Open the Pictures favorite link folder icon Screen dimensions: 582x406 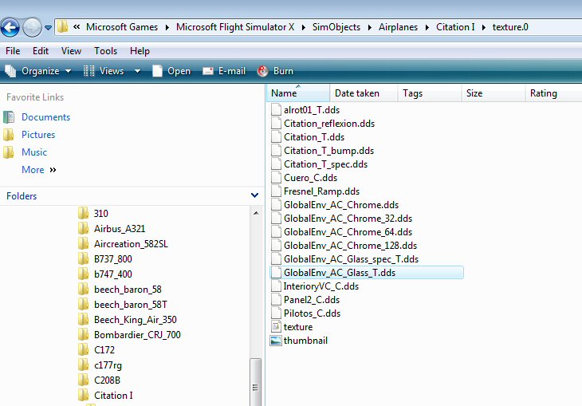[x=10, y=135]
